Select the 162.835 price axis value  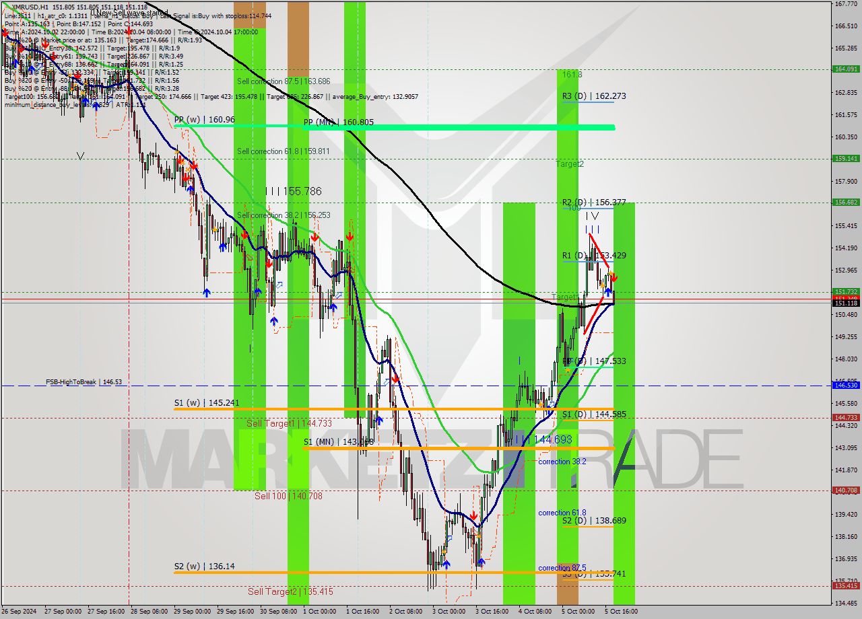tap(846, 93)
